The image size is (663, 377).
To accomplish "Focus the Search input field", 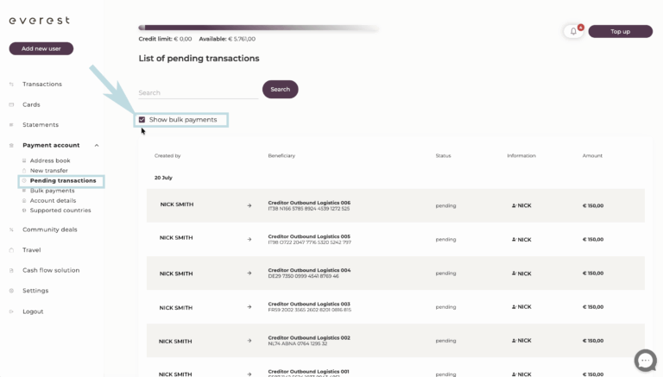I will [199, 92].
